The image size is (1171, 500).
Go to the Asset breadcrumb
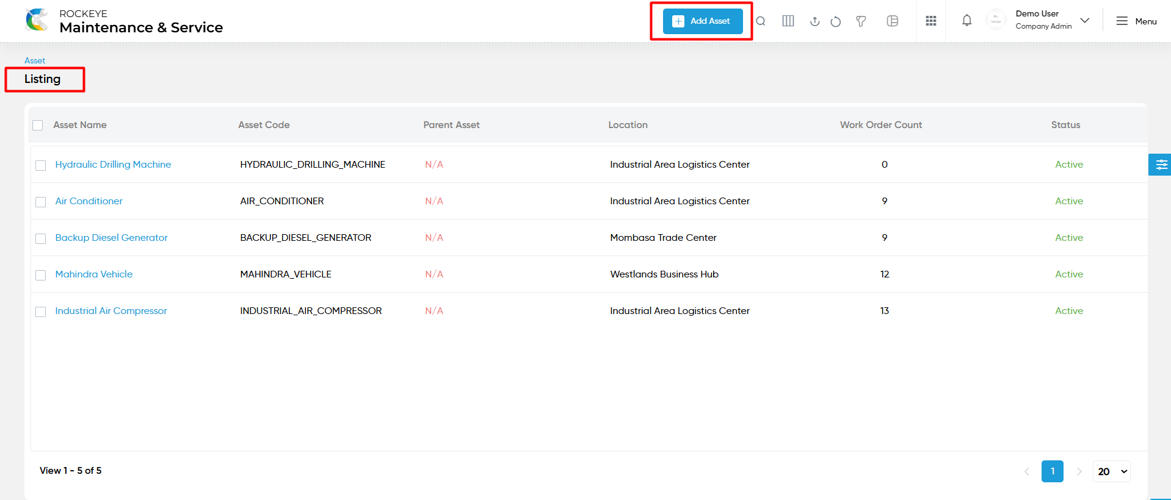coord(35,60)
